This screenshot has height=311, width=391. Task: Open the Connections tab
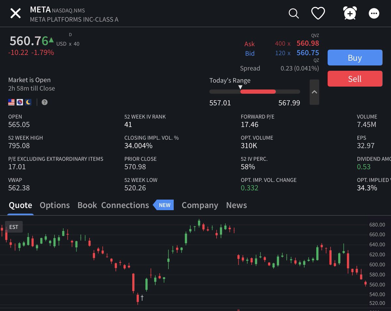point(125,205)
